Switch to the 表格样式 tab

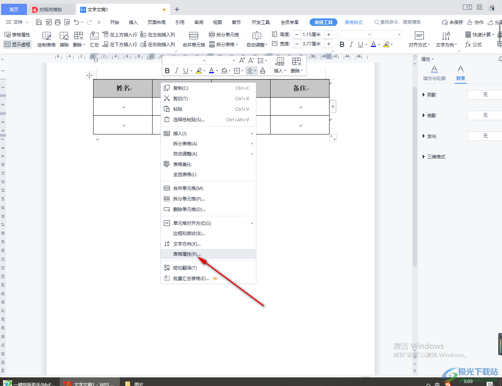tap(354, 22)
